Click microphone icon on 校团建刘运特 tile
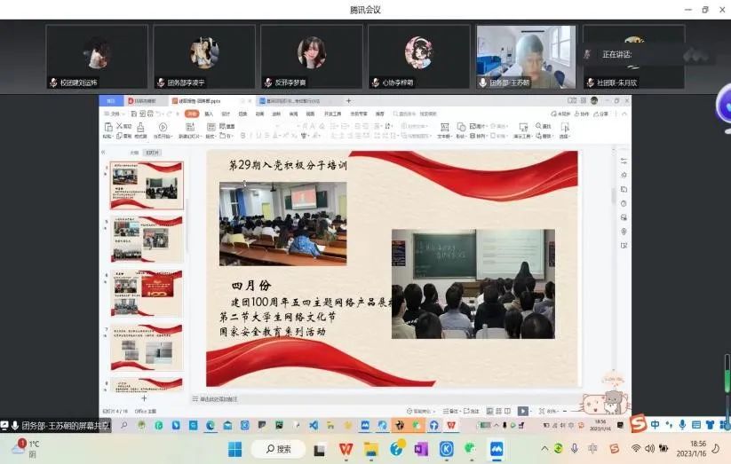Screen dimensions: 731x464 click(54, 83)
